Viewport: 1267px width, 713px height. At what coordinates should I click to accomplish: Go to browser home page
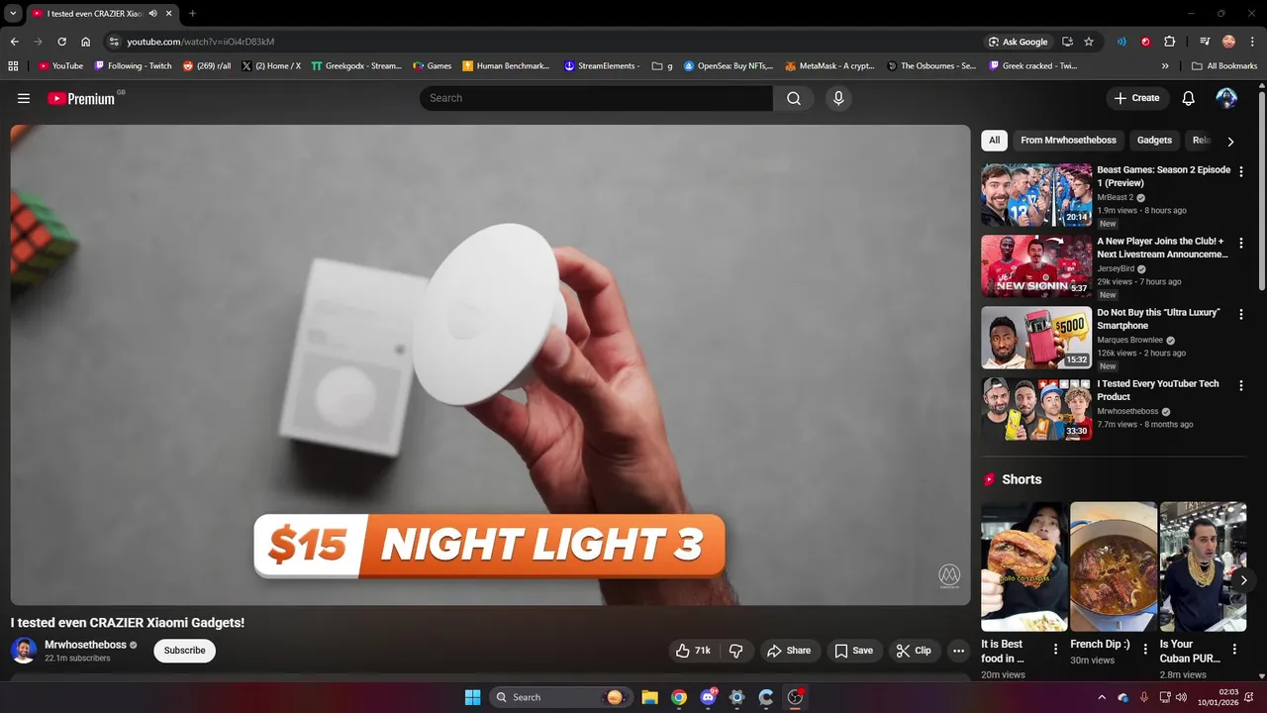[85, 42]
